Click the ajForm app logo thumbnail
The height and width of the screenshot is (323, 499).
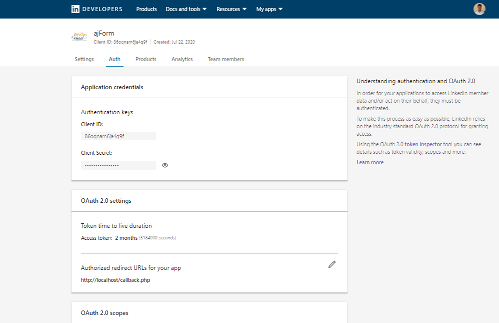79,37
